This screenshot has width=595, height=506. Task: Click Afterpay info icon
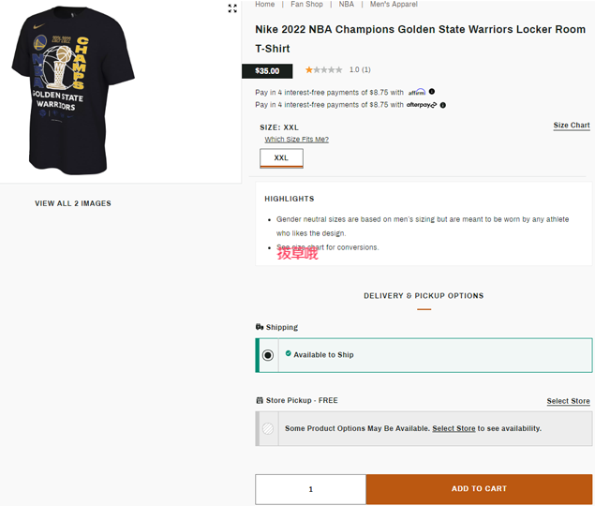(443, 105)
